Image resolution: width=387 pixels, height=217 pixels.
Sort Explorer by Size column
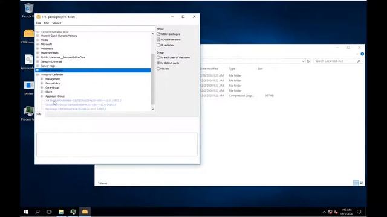point(261,69)
